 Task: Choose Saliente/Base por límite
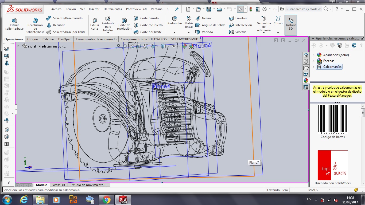pyautogui.click(x=66, y=32)
